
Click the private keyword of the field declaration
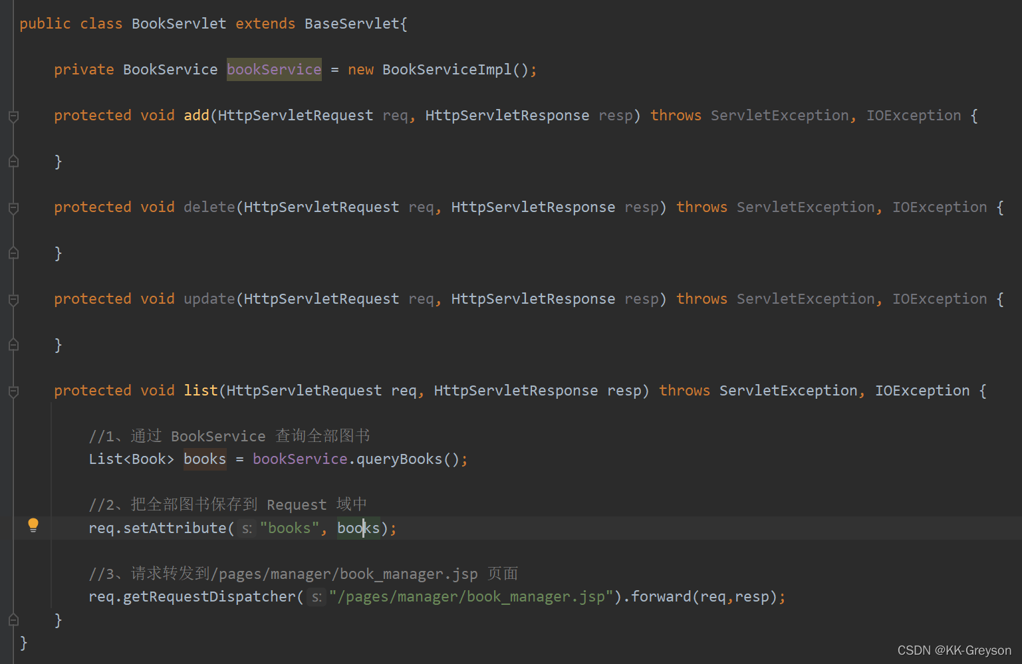click(84, 69)
